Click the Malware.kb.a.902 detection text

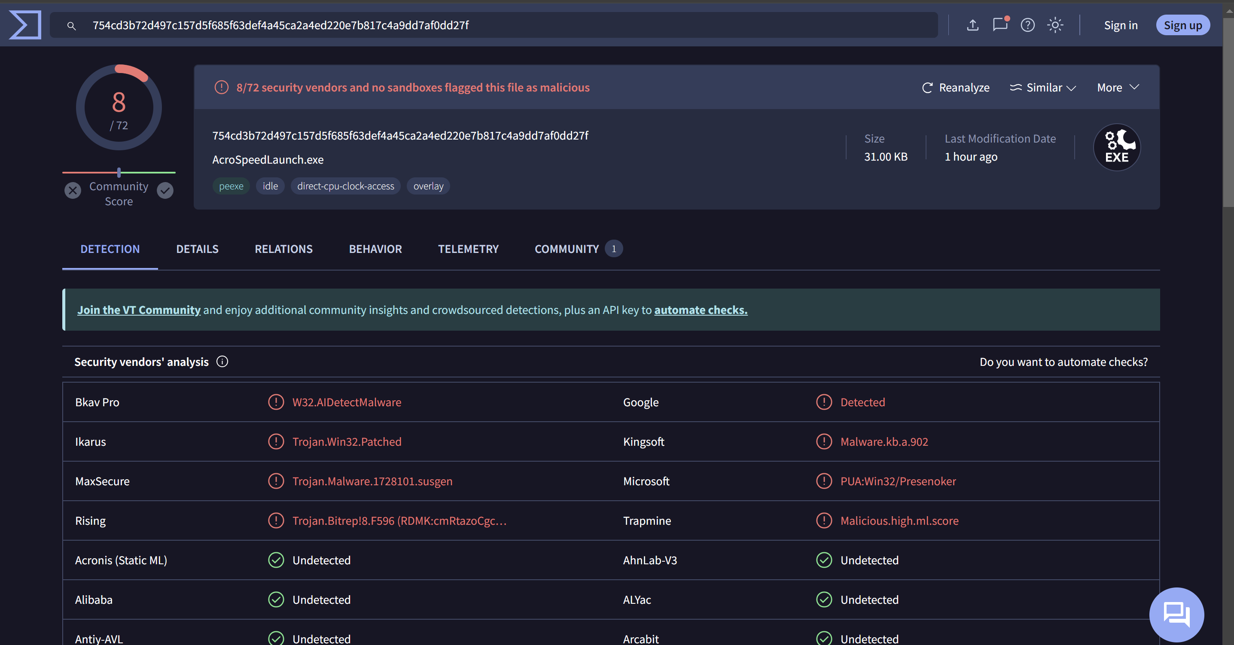coord(884,441)
